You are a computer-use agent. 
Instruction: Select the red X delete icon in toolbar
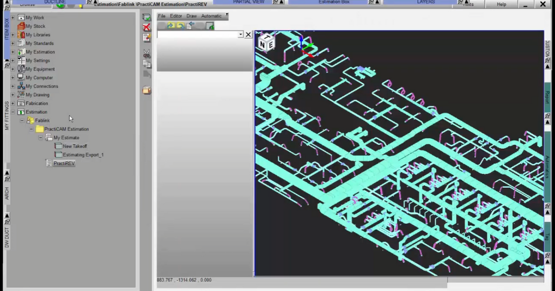pyautogui.click(x=146, y=27)
